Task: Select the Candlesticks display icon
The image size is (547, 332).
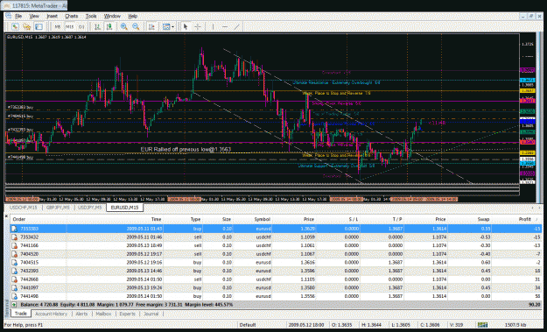Action: 109,26
